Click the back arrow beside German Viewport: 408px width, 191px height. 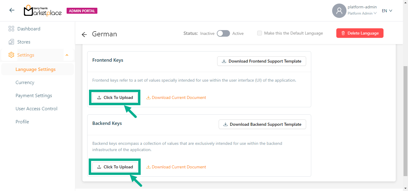(84, 35)
